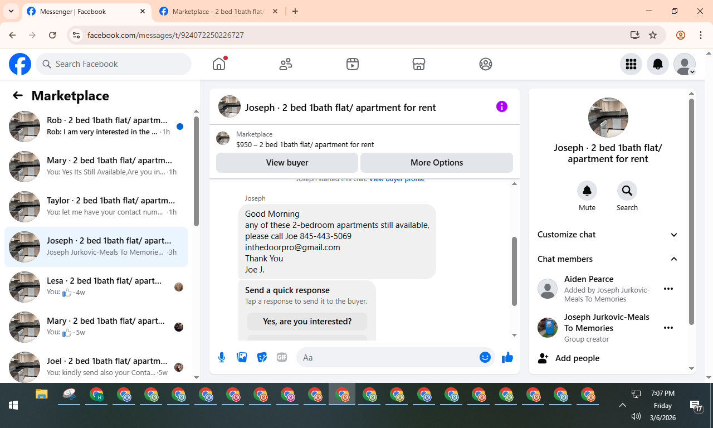Reload the page
Screen dimensions: 713x428
(x=52, y=35)
